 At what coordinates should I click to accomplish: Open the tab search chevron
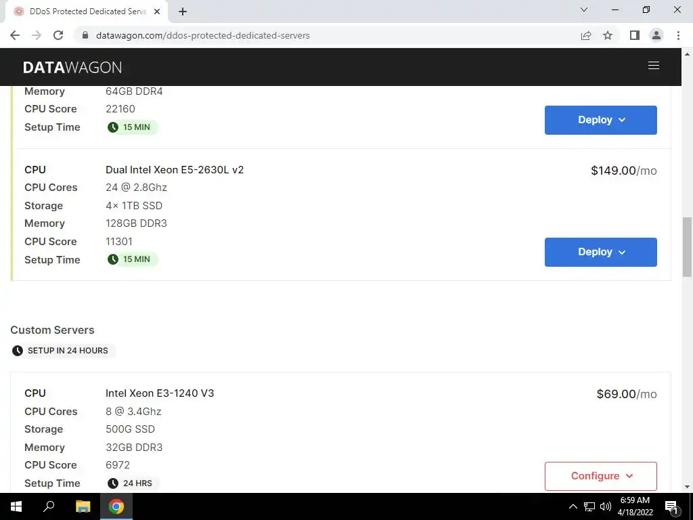[x=584, y=9]
